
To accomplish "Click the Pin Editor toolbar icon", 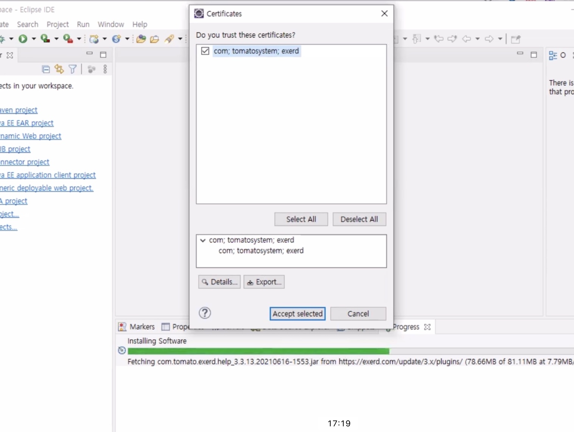I will tap(516, 39).
